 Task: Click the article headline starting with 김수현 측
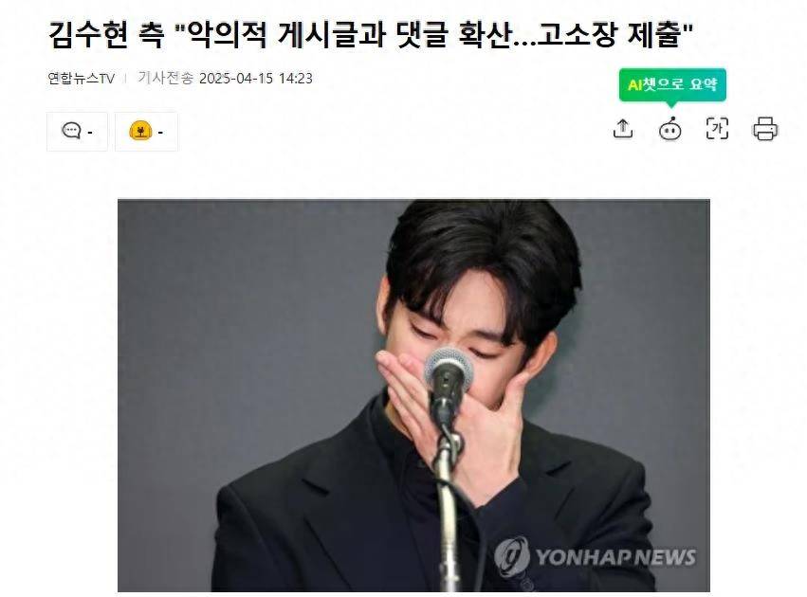tap(371, 35)
